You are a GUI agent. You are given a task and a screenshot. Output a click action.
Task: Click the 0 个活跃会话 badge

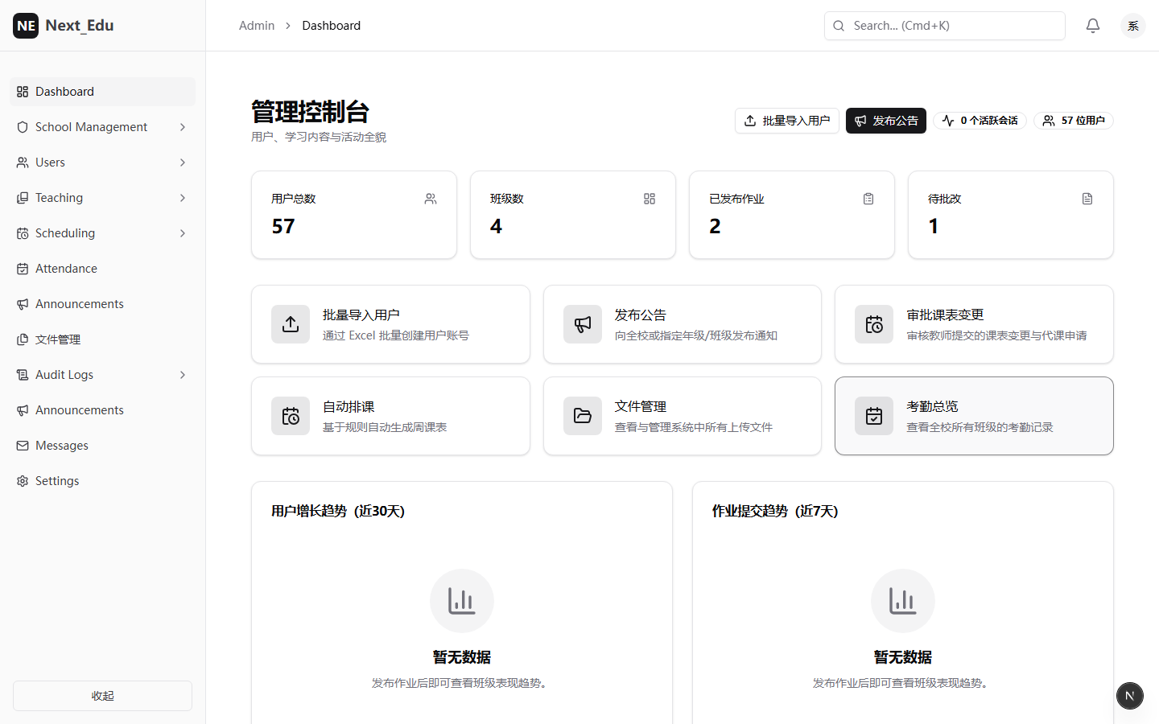[x=980, y=121]
